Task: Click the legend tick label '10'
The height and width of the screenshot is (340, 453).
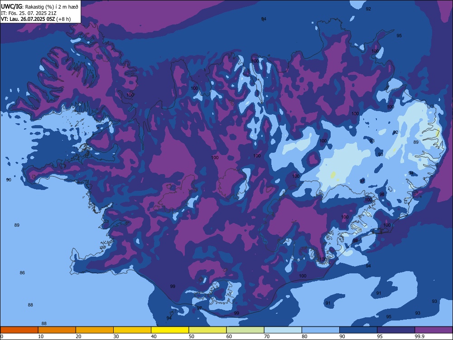Action: [41, 336]
